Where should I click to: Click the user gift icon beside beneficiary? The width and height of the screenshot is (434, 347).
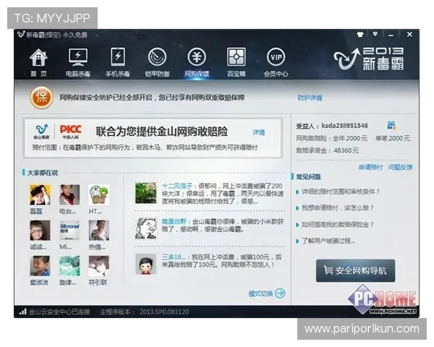click(x=391, y=125)
